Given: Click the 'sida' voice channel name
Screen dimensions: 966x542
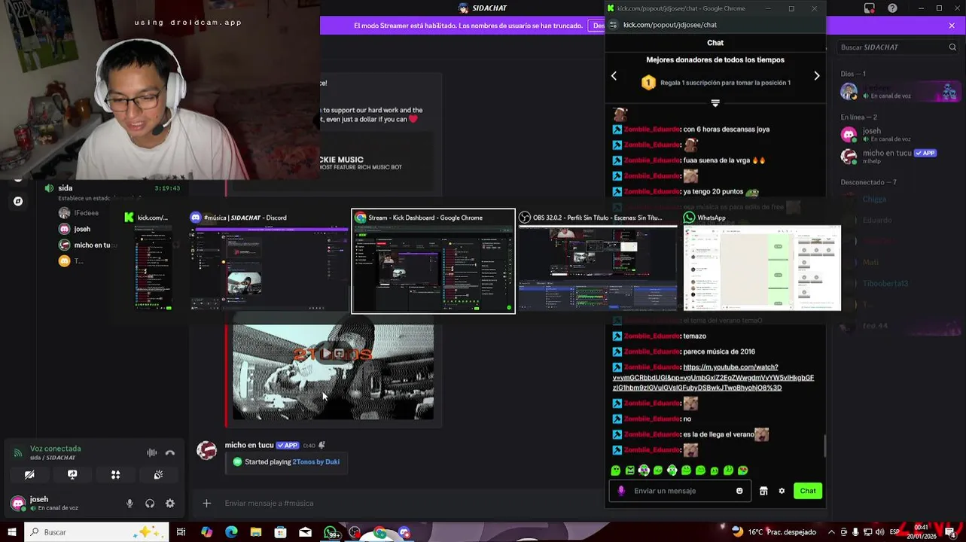Looking at the screenshot, I should [x=65, y=188].
